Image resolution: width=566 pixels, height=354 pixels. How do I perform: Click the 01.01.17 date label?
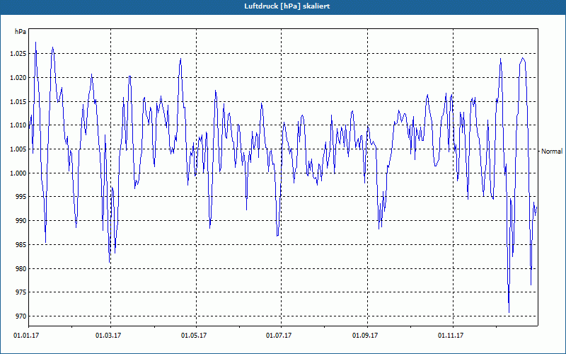coord(26,336)
